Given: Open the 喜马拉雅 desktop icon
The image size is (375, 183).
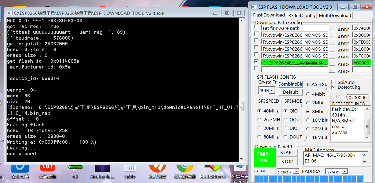Looking at the screenshot, I should (x=47, y=171).
